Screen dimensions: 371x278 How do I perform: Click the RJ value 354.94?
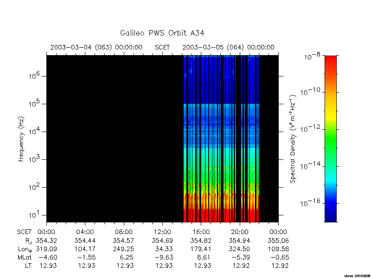tap(240, 240)
